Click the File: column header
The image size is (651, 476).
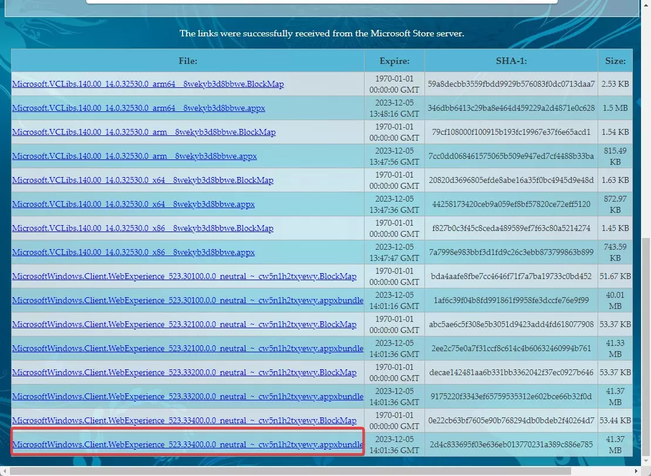(x=188, y=61)
